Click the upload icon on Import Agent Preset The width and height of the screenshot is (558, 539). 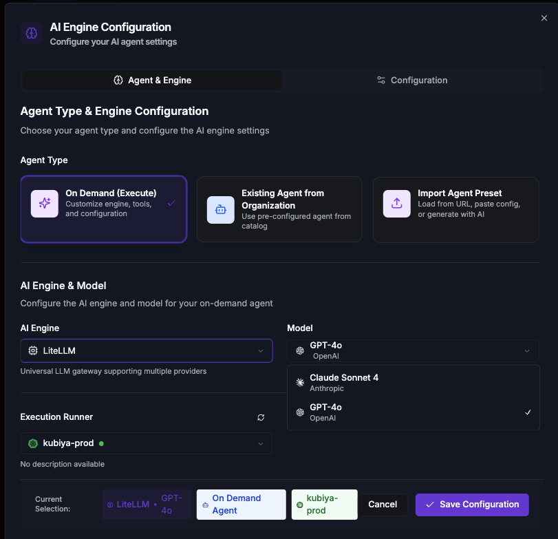(x=397, y=203)
